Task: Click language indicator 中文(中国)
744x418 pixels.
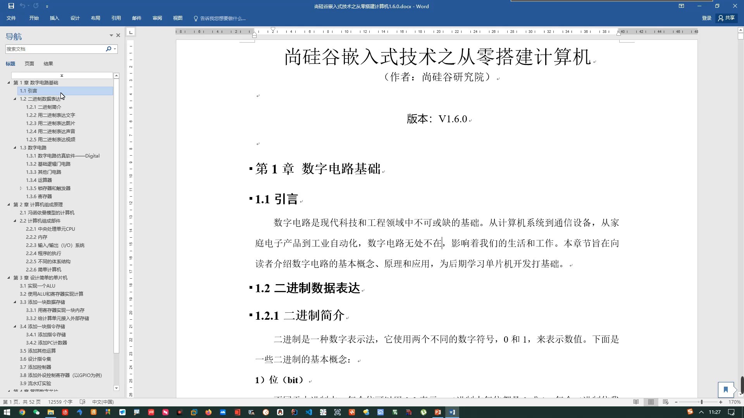Action: click(103, 402)
